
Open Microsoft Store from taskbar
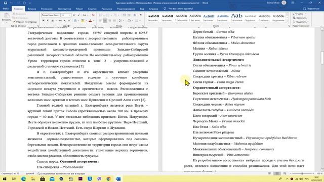click(43, 178)
